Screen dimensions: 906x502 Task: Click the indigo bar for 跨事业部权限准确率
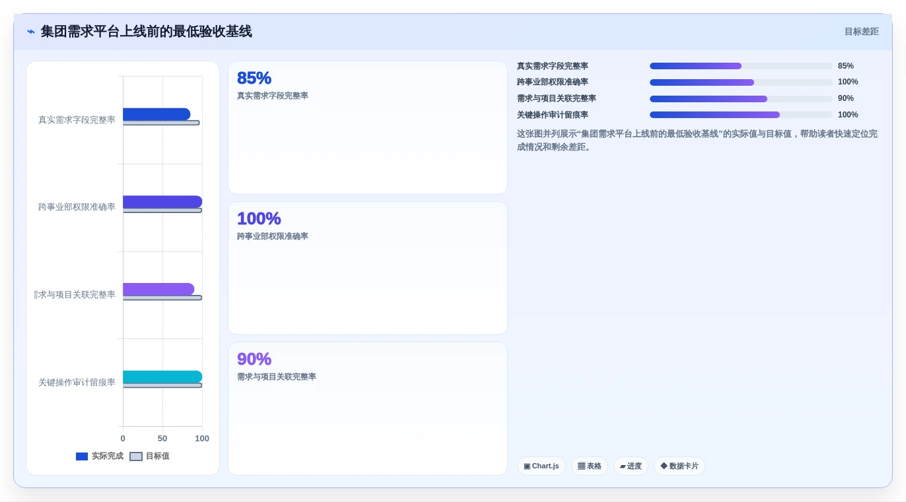162,202
